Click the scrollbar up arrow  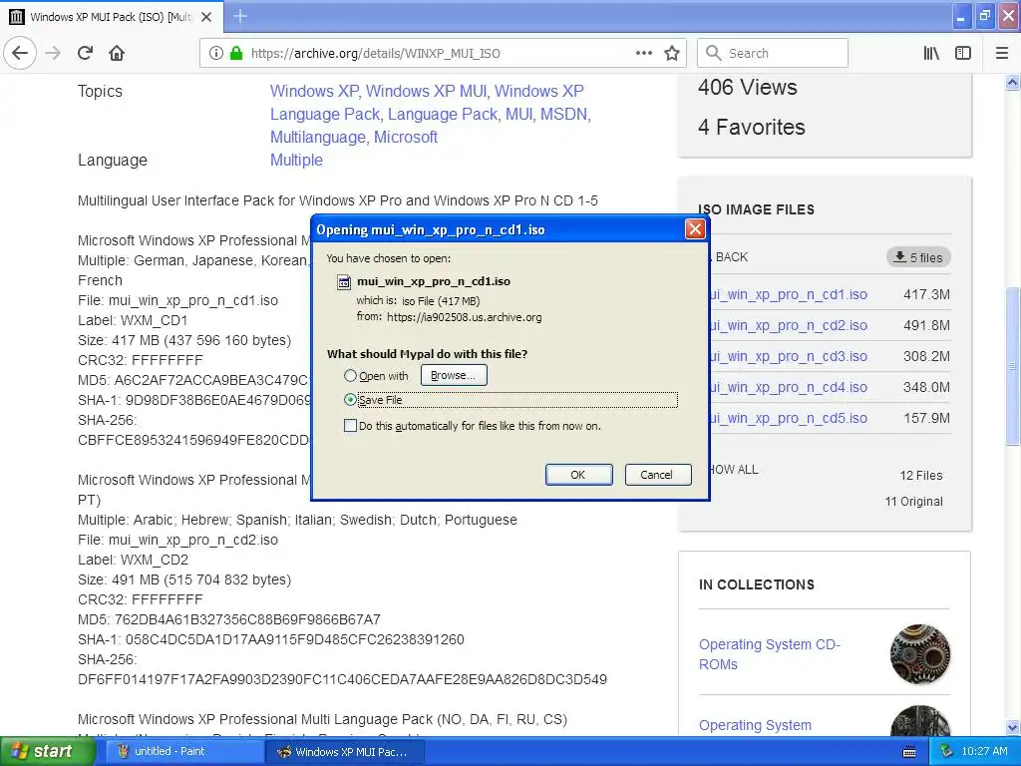[1012, 82]
